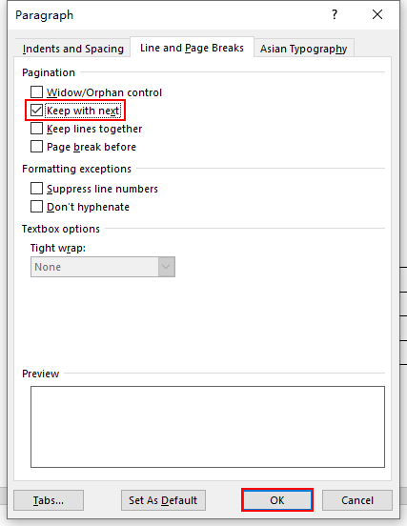This screenshot has height=526, width=407.
Task: Uncheck the Keep with next option
Action: [36, 110]
